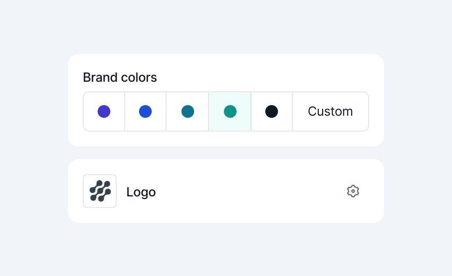Click the cog icon beside Logo row
This screenshot has width=452, height=276.
tap(353, 191)
